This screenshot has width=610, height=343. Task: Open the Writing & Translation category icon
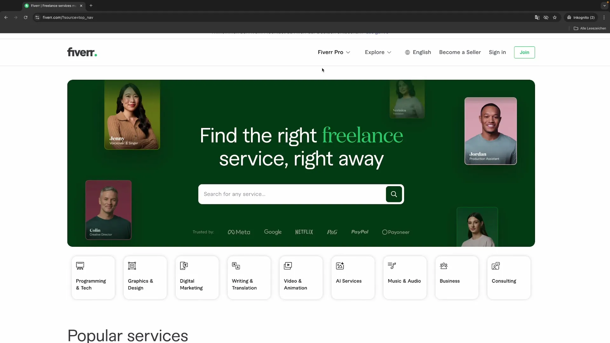pos(236,266)
